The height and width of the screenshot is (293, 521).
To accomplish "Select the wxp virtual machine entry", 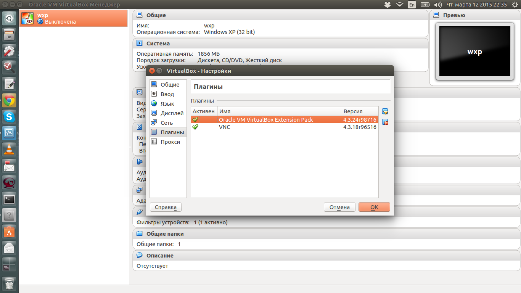I will click(x=73, y=18).
